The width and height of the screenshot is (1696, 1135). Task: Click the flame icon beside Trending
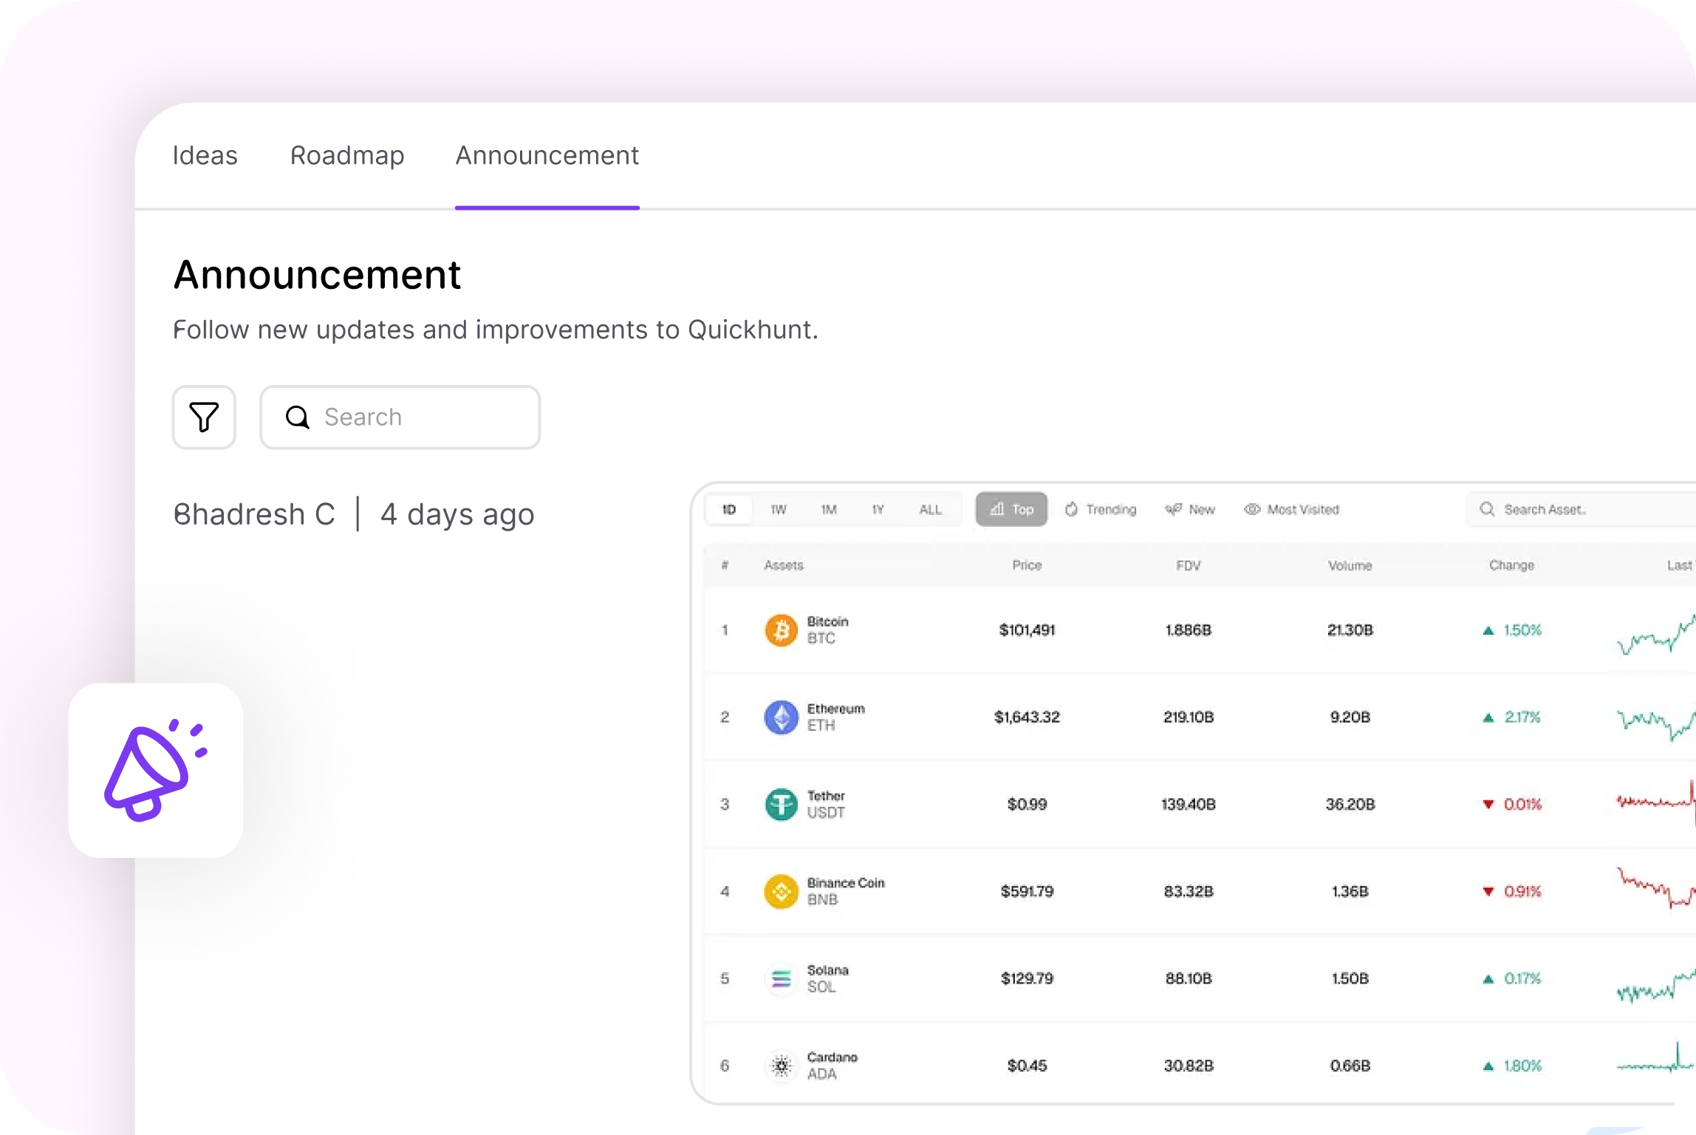pyautogui.click(x=1071, y=509)
